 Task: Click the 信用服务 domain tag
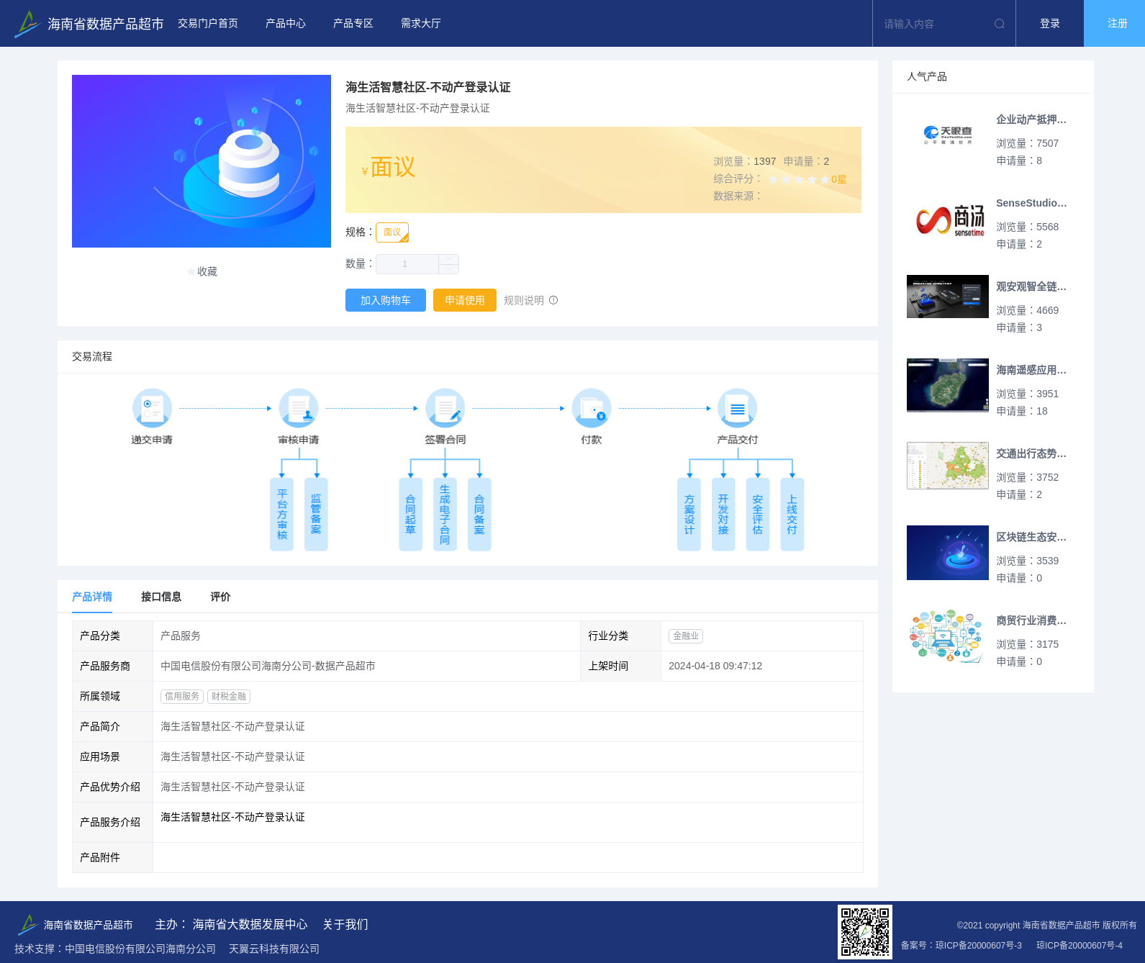182,697
